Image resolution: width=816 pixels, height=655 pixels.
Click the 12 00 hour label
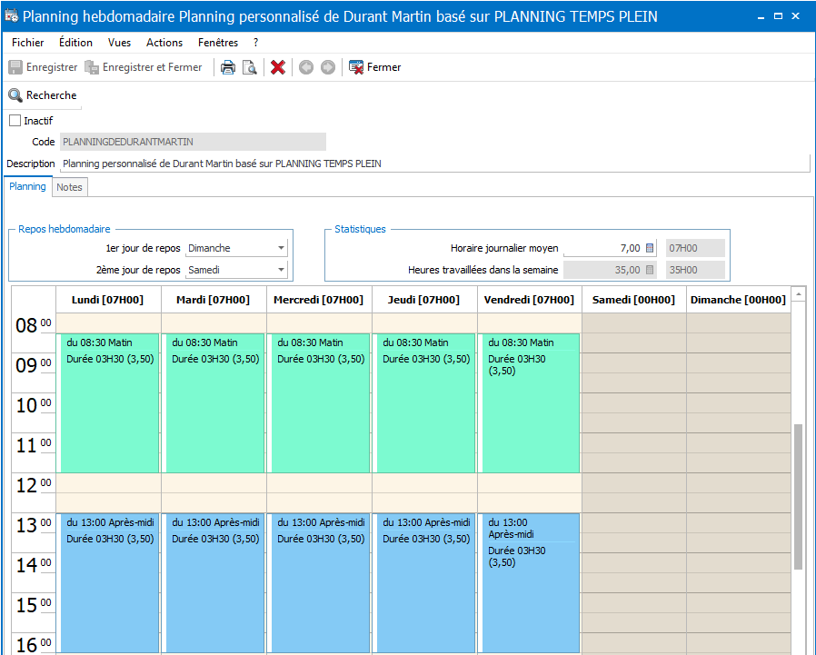pos(34,485)
